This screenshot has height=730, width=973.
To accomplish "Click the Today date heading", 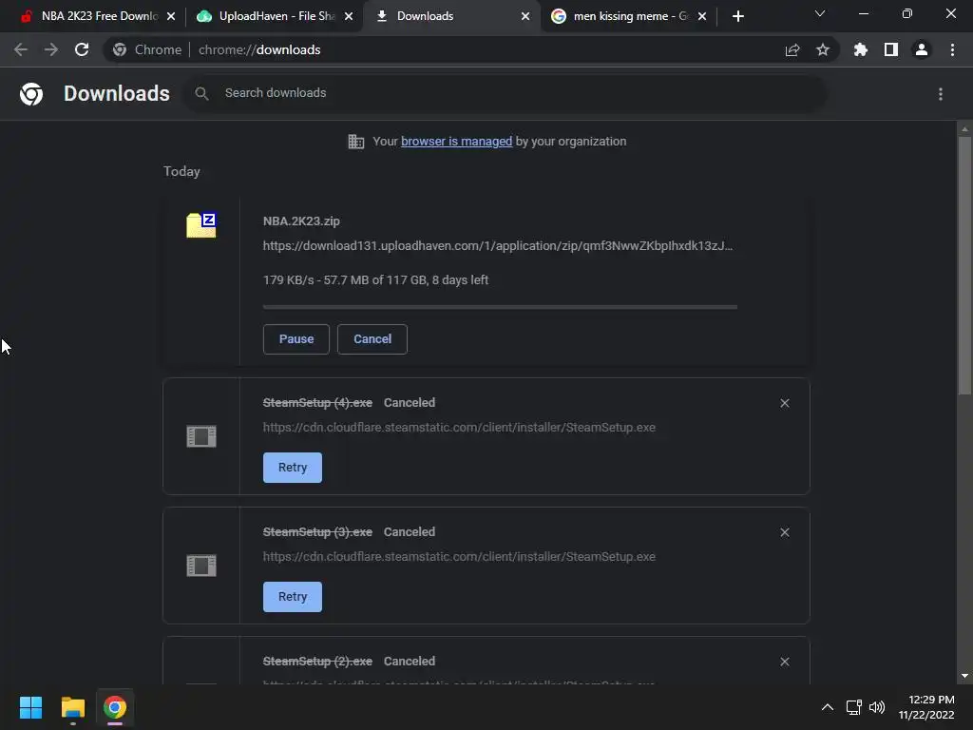I will click(x=181, y=171).
